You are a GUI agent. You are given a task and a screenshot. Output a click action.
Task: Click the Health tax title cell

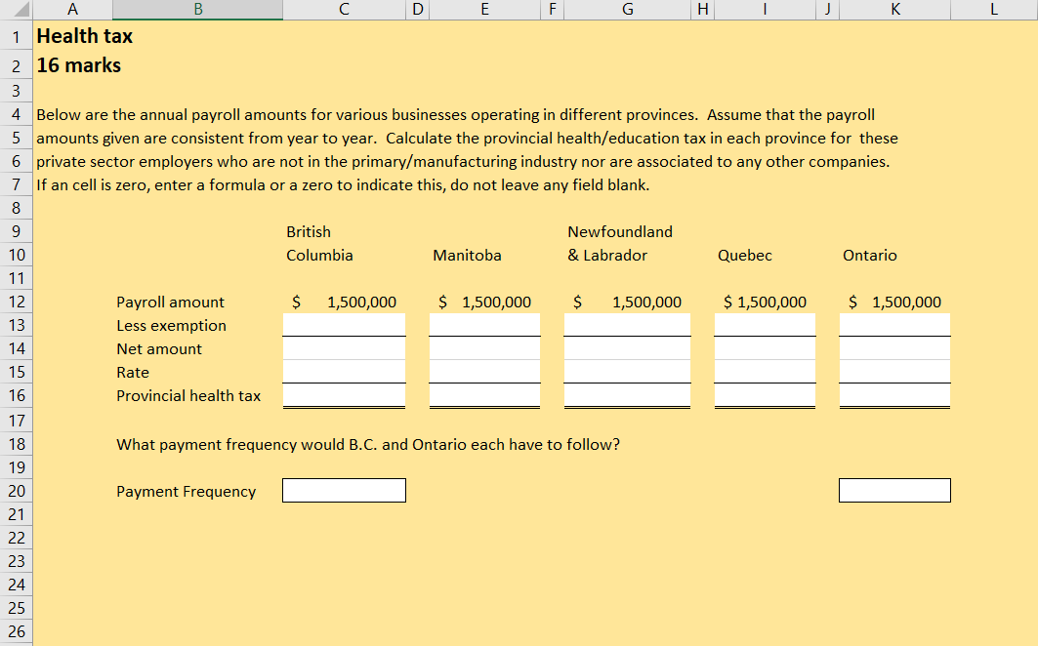[x=84, y=36]
